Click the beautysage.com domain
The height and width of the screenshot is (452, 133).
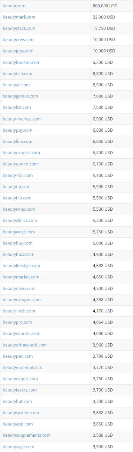(x=18, y=447)
